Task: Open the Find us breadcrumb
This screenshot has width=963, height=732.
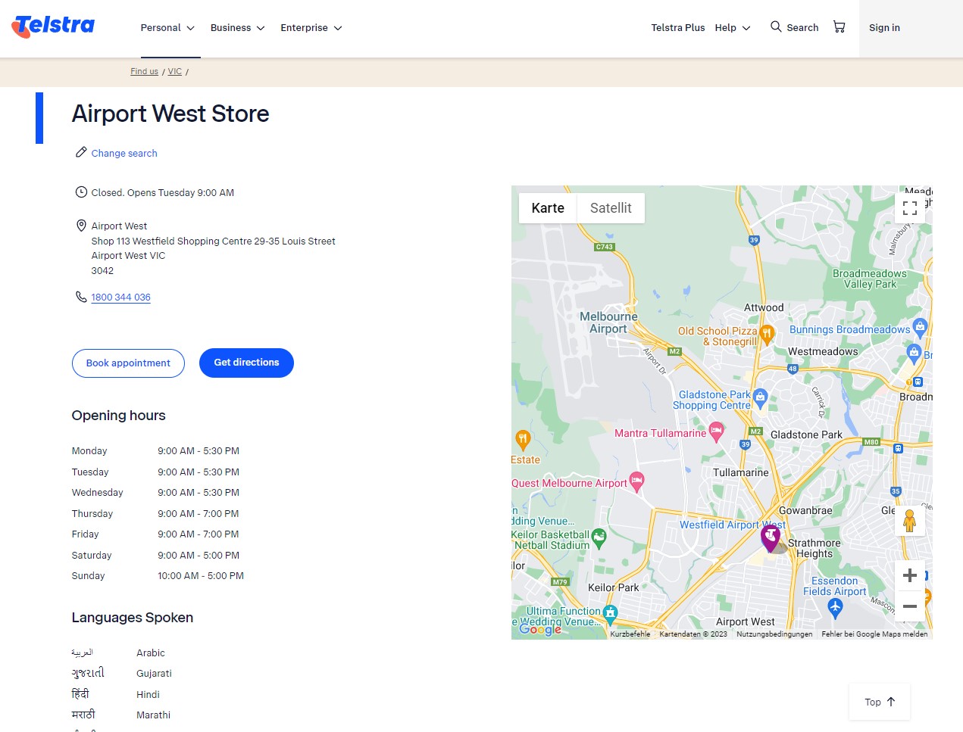Action: (x=144, y=72)
